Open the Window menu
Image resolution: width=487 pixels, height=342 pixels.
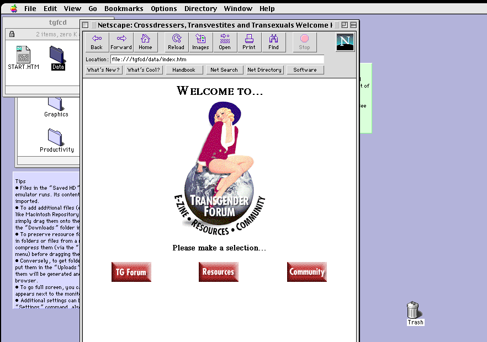[238, 9]
